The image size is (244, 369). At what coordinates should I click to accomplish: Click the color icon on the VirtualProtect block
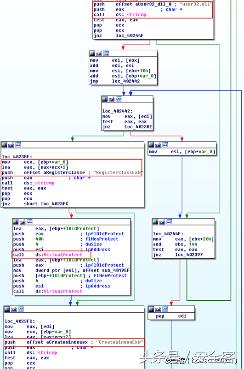coord(16,222)
